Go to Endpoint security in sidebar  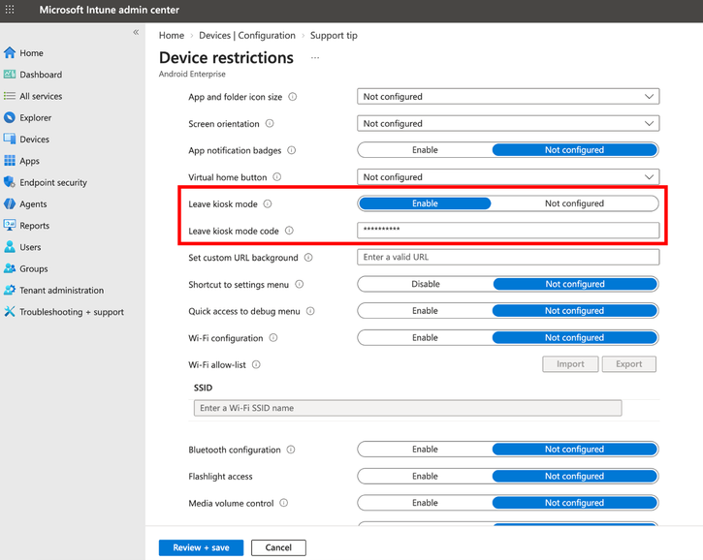53,182
